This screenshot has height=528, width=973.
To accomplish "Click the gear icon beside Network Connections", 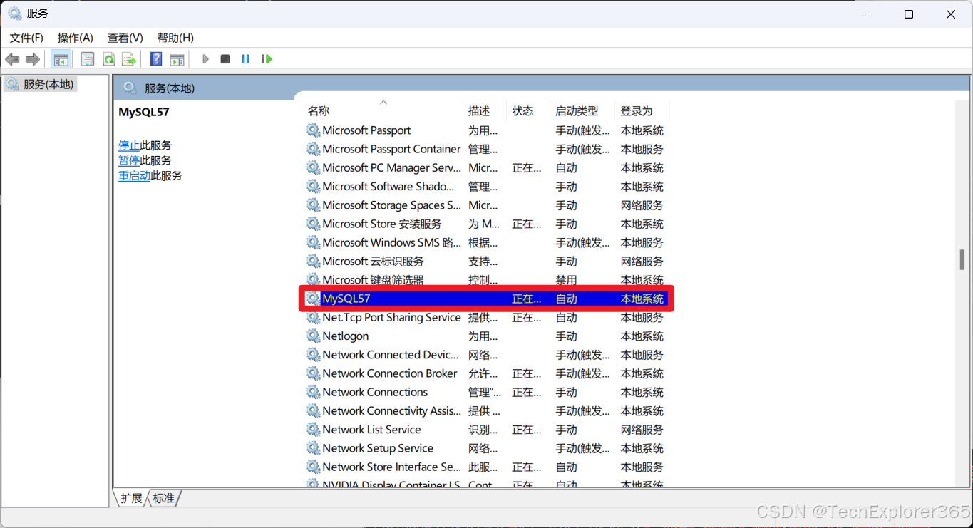I will (313, 392).
